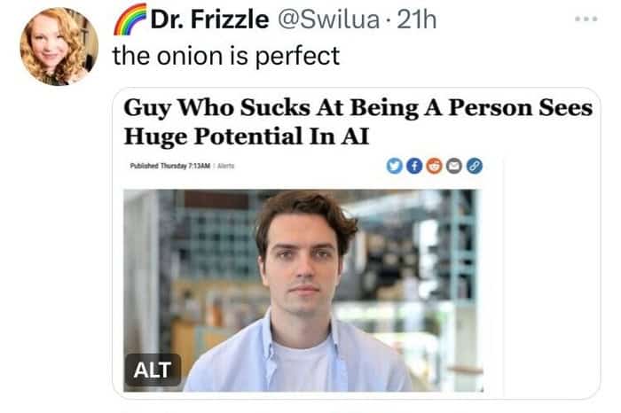The width and height of the screenshot is (621, 413).
Task: Show the image description via ALT badge
Action: [153, 370]
